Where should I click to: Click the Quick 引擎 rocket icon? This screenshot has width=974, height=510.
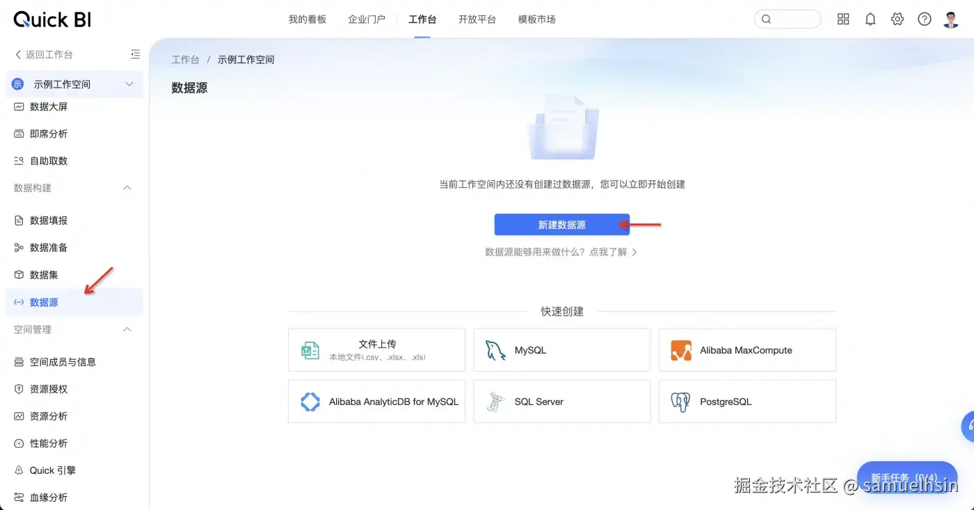click(x=19, y=470)
